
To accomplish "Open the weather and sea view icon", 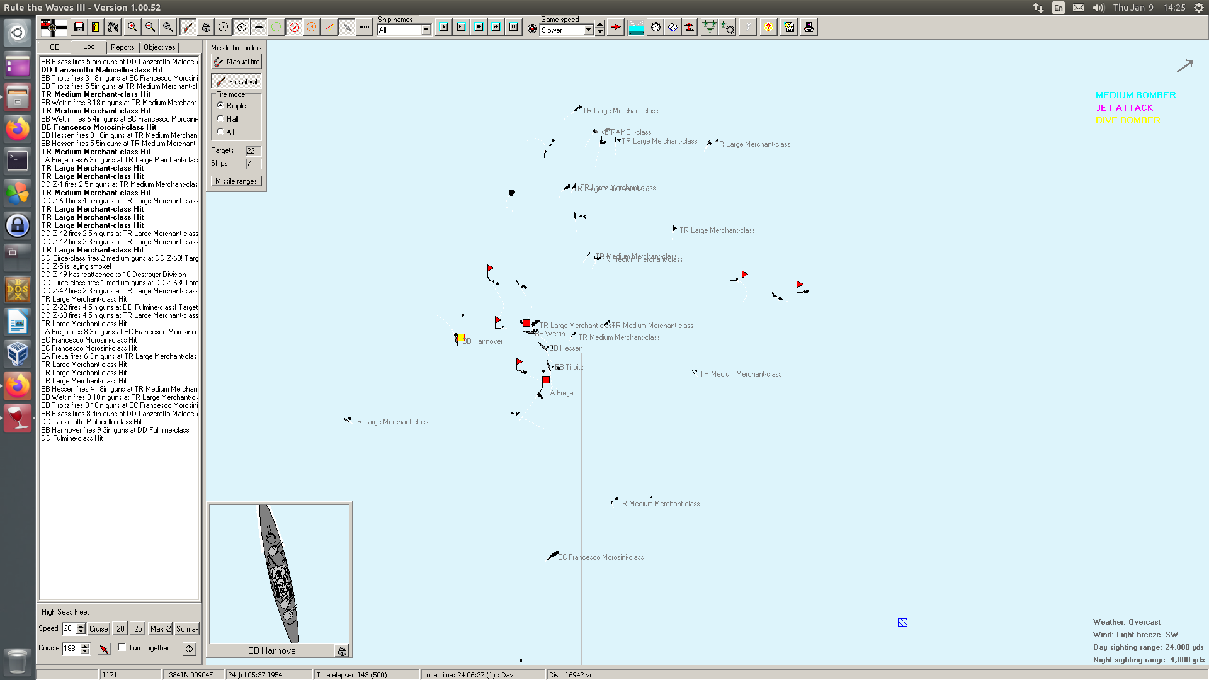I will click(x=637, y=27).
